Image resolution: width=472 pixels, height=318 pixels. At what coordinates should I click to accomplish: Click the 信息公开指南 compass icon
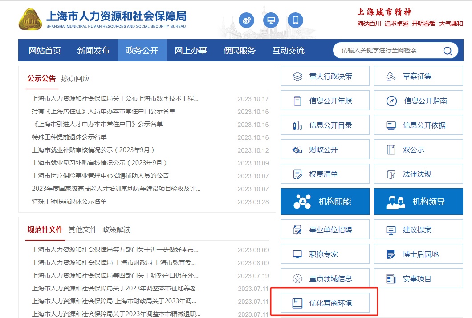391,101
